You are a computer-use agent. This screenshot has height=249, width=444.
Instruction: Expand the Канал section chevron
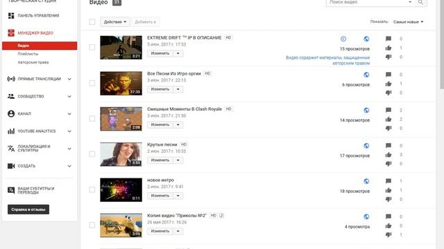point(69,113)
